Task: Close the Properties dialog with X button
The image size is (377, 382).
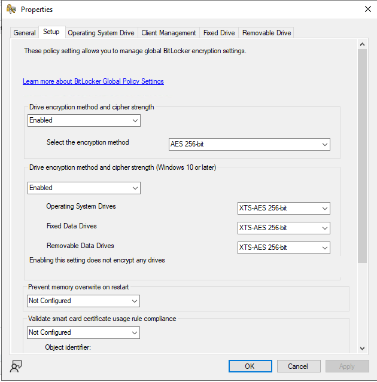Action: (x=368, y=9)
